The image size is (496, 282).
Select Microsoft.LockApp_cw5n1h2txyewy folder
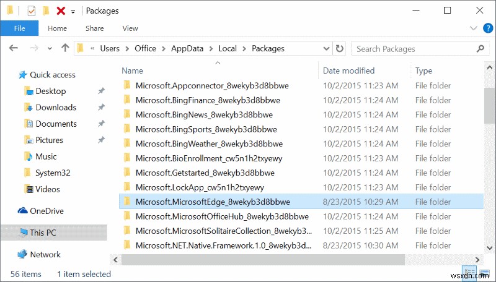click(200, 187)
